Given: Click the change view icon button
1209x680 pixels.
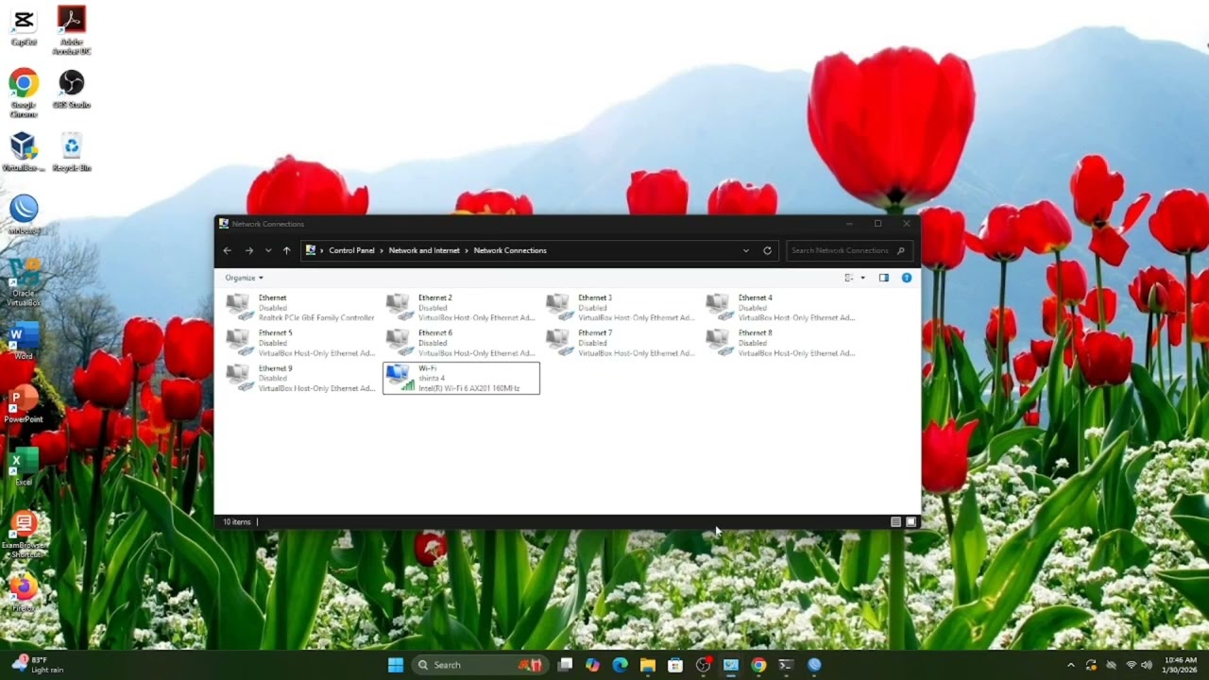Looking at the screenshot, I should coord(849,278).
